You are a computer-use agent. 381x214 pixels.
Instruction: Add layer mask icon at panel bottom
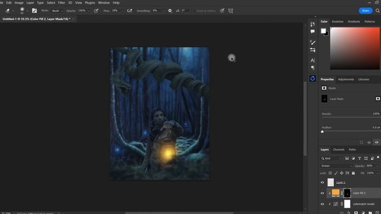[x=356, y=213]
